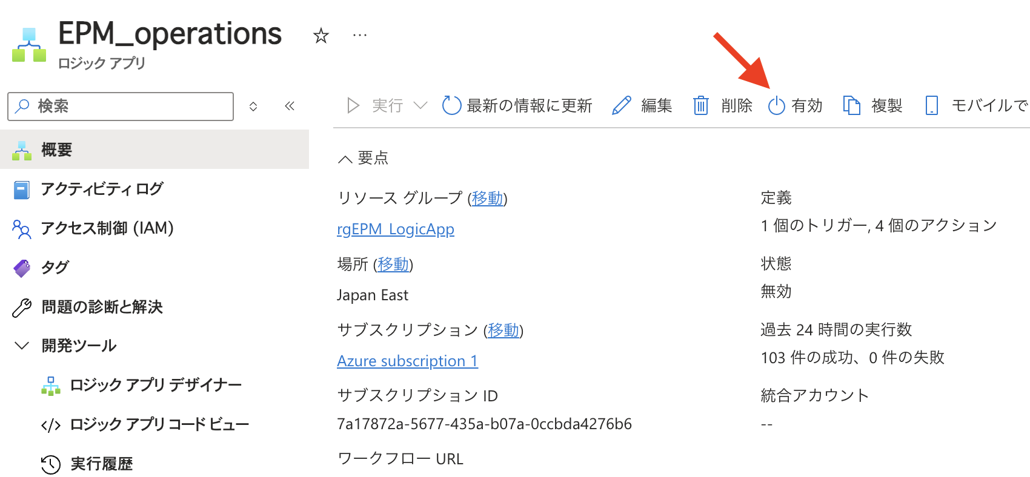Click the Japan East location text

point(373,295)
